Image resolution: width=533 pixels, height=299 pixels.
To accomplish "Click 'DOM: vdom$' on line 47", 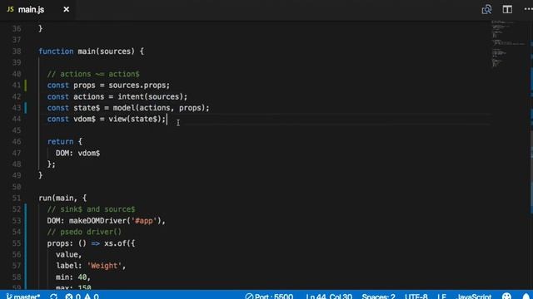I will point(77,153).
